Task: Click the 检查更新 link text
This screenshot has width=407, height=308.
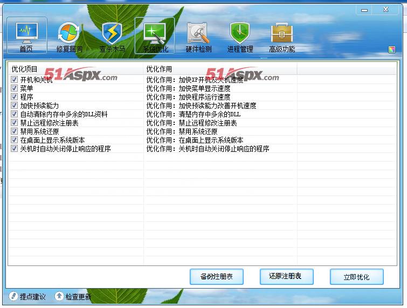Action: click(78, 296)
